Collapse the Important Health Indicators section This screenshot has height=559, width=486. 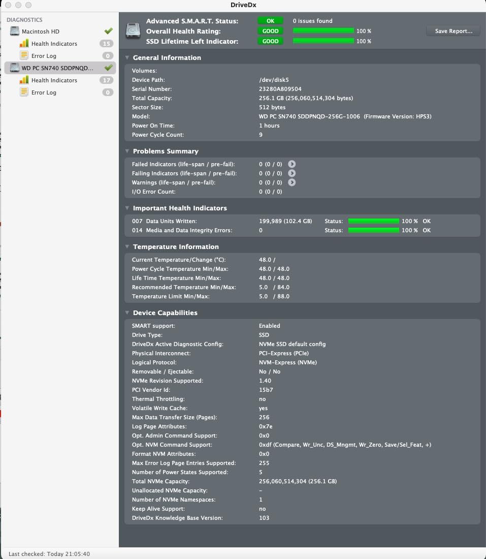pos(127,208)
